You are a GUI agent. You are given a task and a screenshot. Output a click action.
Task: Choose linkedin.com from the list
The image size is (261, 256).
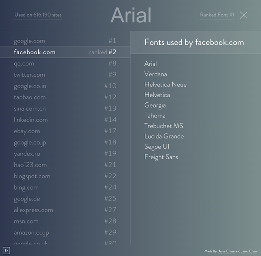pyautogui.click(x=65, y=120)
